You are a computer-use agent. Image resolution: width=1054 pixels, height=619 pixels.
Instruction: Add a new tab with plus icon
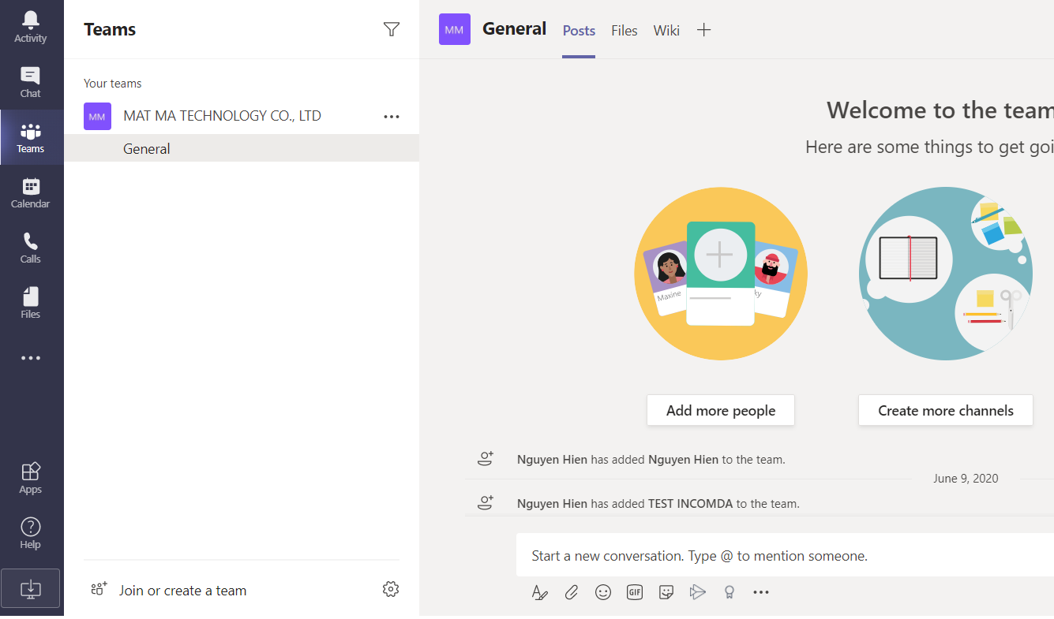pyautogui.click(x=704, y=30)
